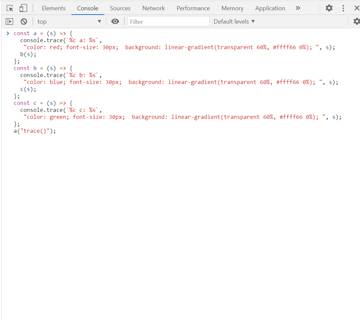Click the Sources panel label
The image size is (360, 320).
pyautogui.click(x=120, y=8)
